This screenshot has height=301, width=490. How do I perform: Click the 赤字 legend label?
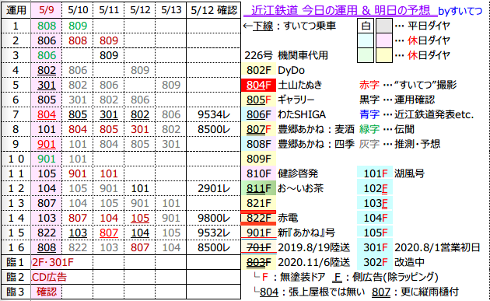(x=369, y=85)
